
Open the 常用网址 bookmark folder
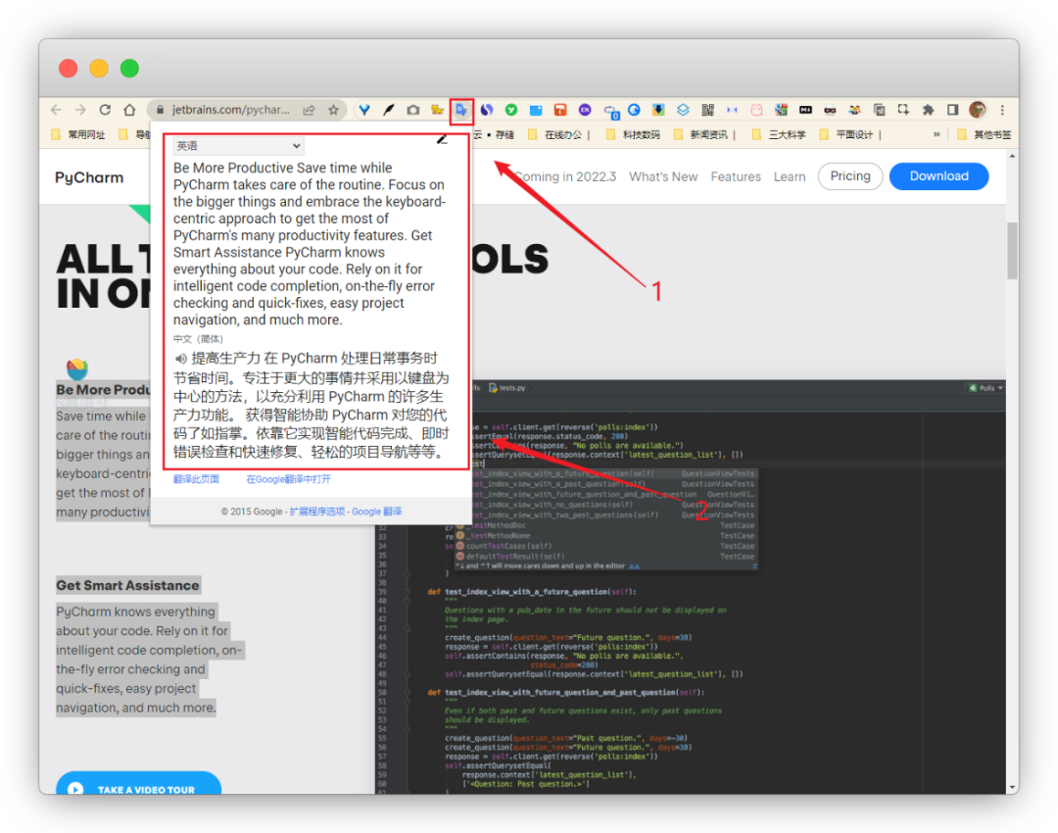click(x=79, y=134)
